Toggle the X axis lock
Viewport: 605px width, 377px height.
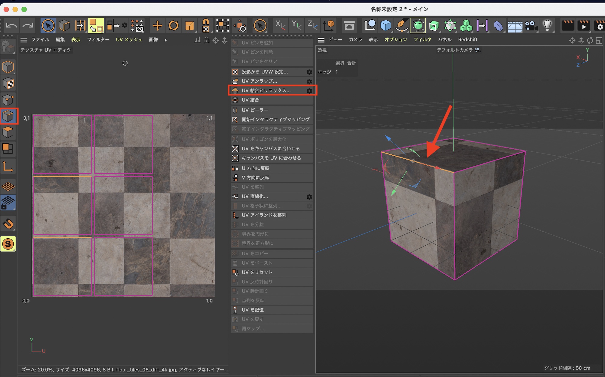[x=280, y=26]
